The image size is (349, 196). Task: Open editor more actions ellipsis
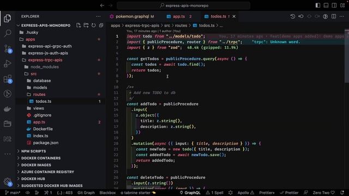(x=342, y=16)
